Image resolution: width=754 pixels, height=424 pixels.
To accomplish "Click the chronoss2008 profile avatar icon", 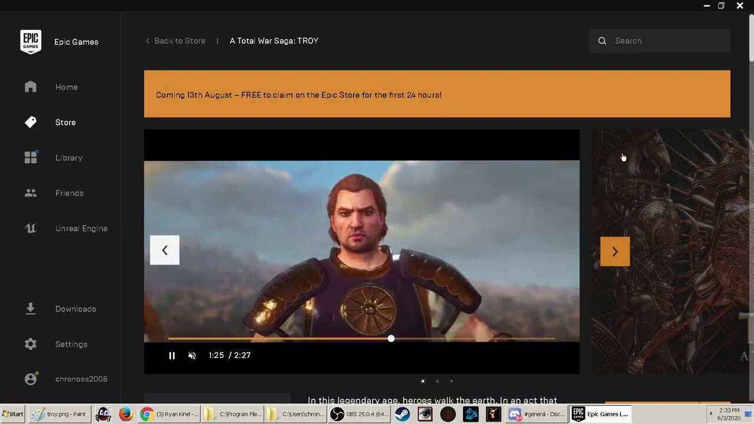I will pos(31,379).
